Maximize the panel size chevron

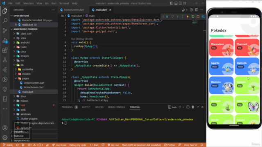[x=198, y=107]
